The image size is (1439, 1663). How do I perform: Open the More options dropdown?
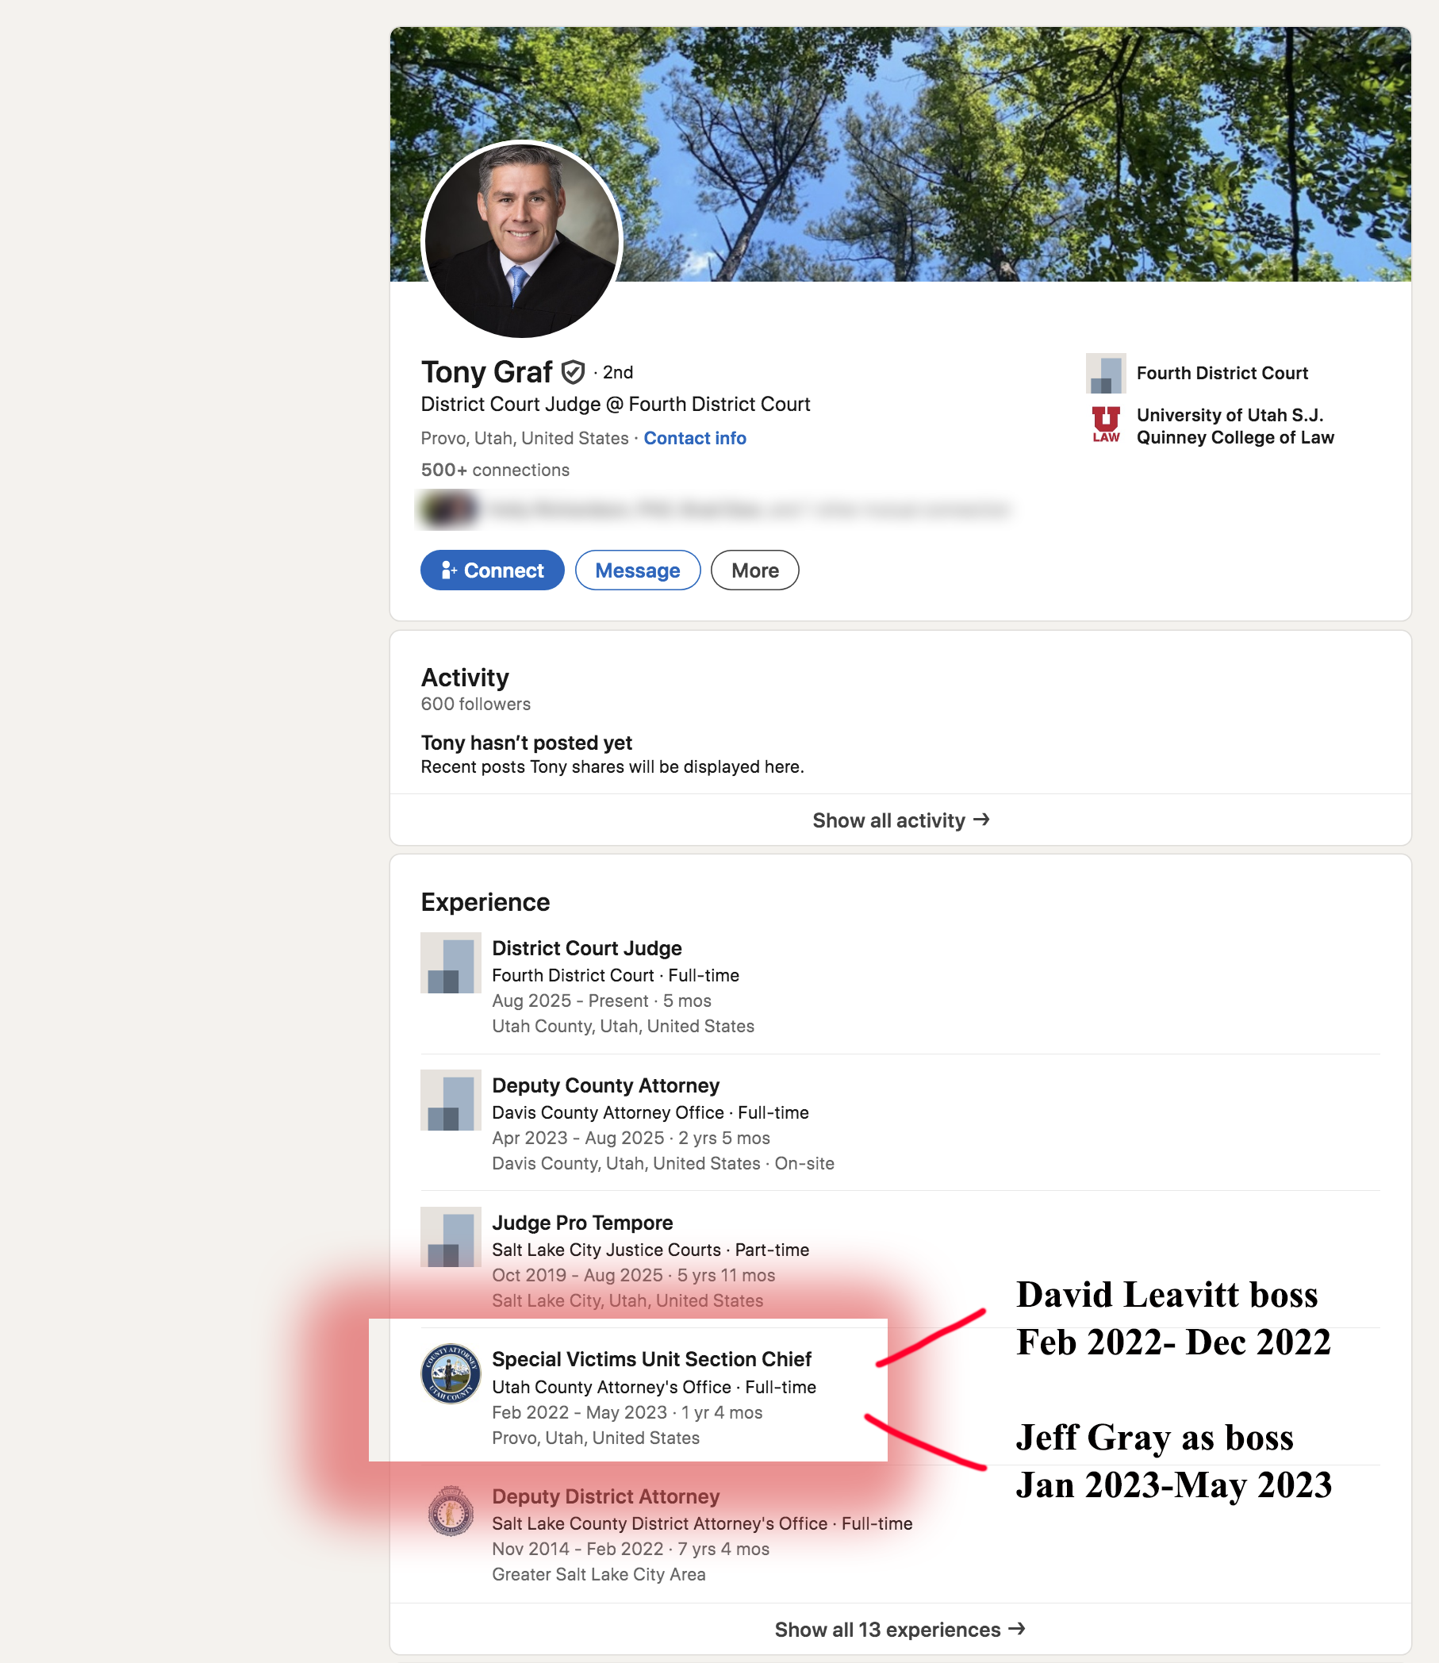[754, 570]
